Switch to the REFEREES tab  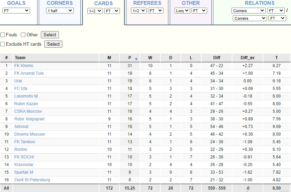coord(147,3)
